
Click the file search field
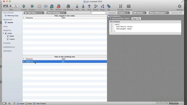click(97, 13)
